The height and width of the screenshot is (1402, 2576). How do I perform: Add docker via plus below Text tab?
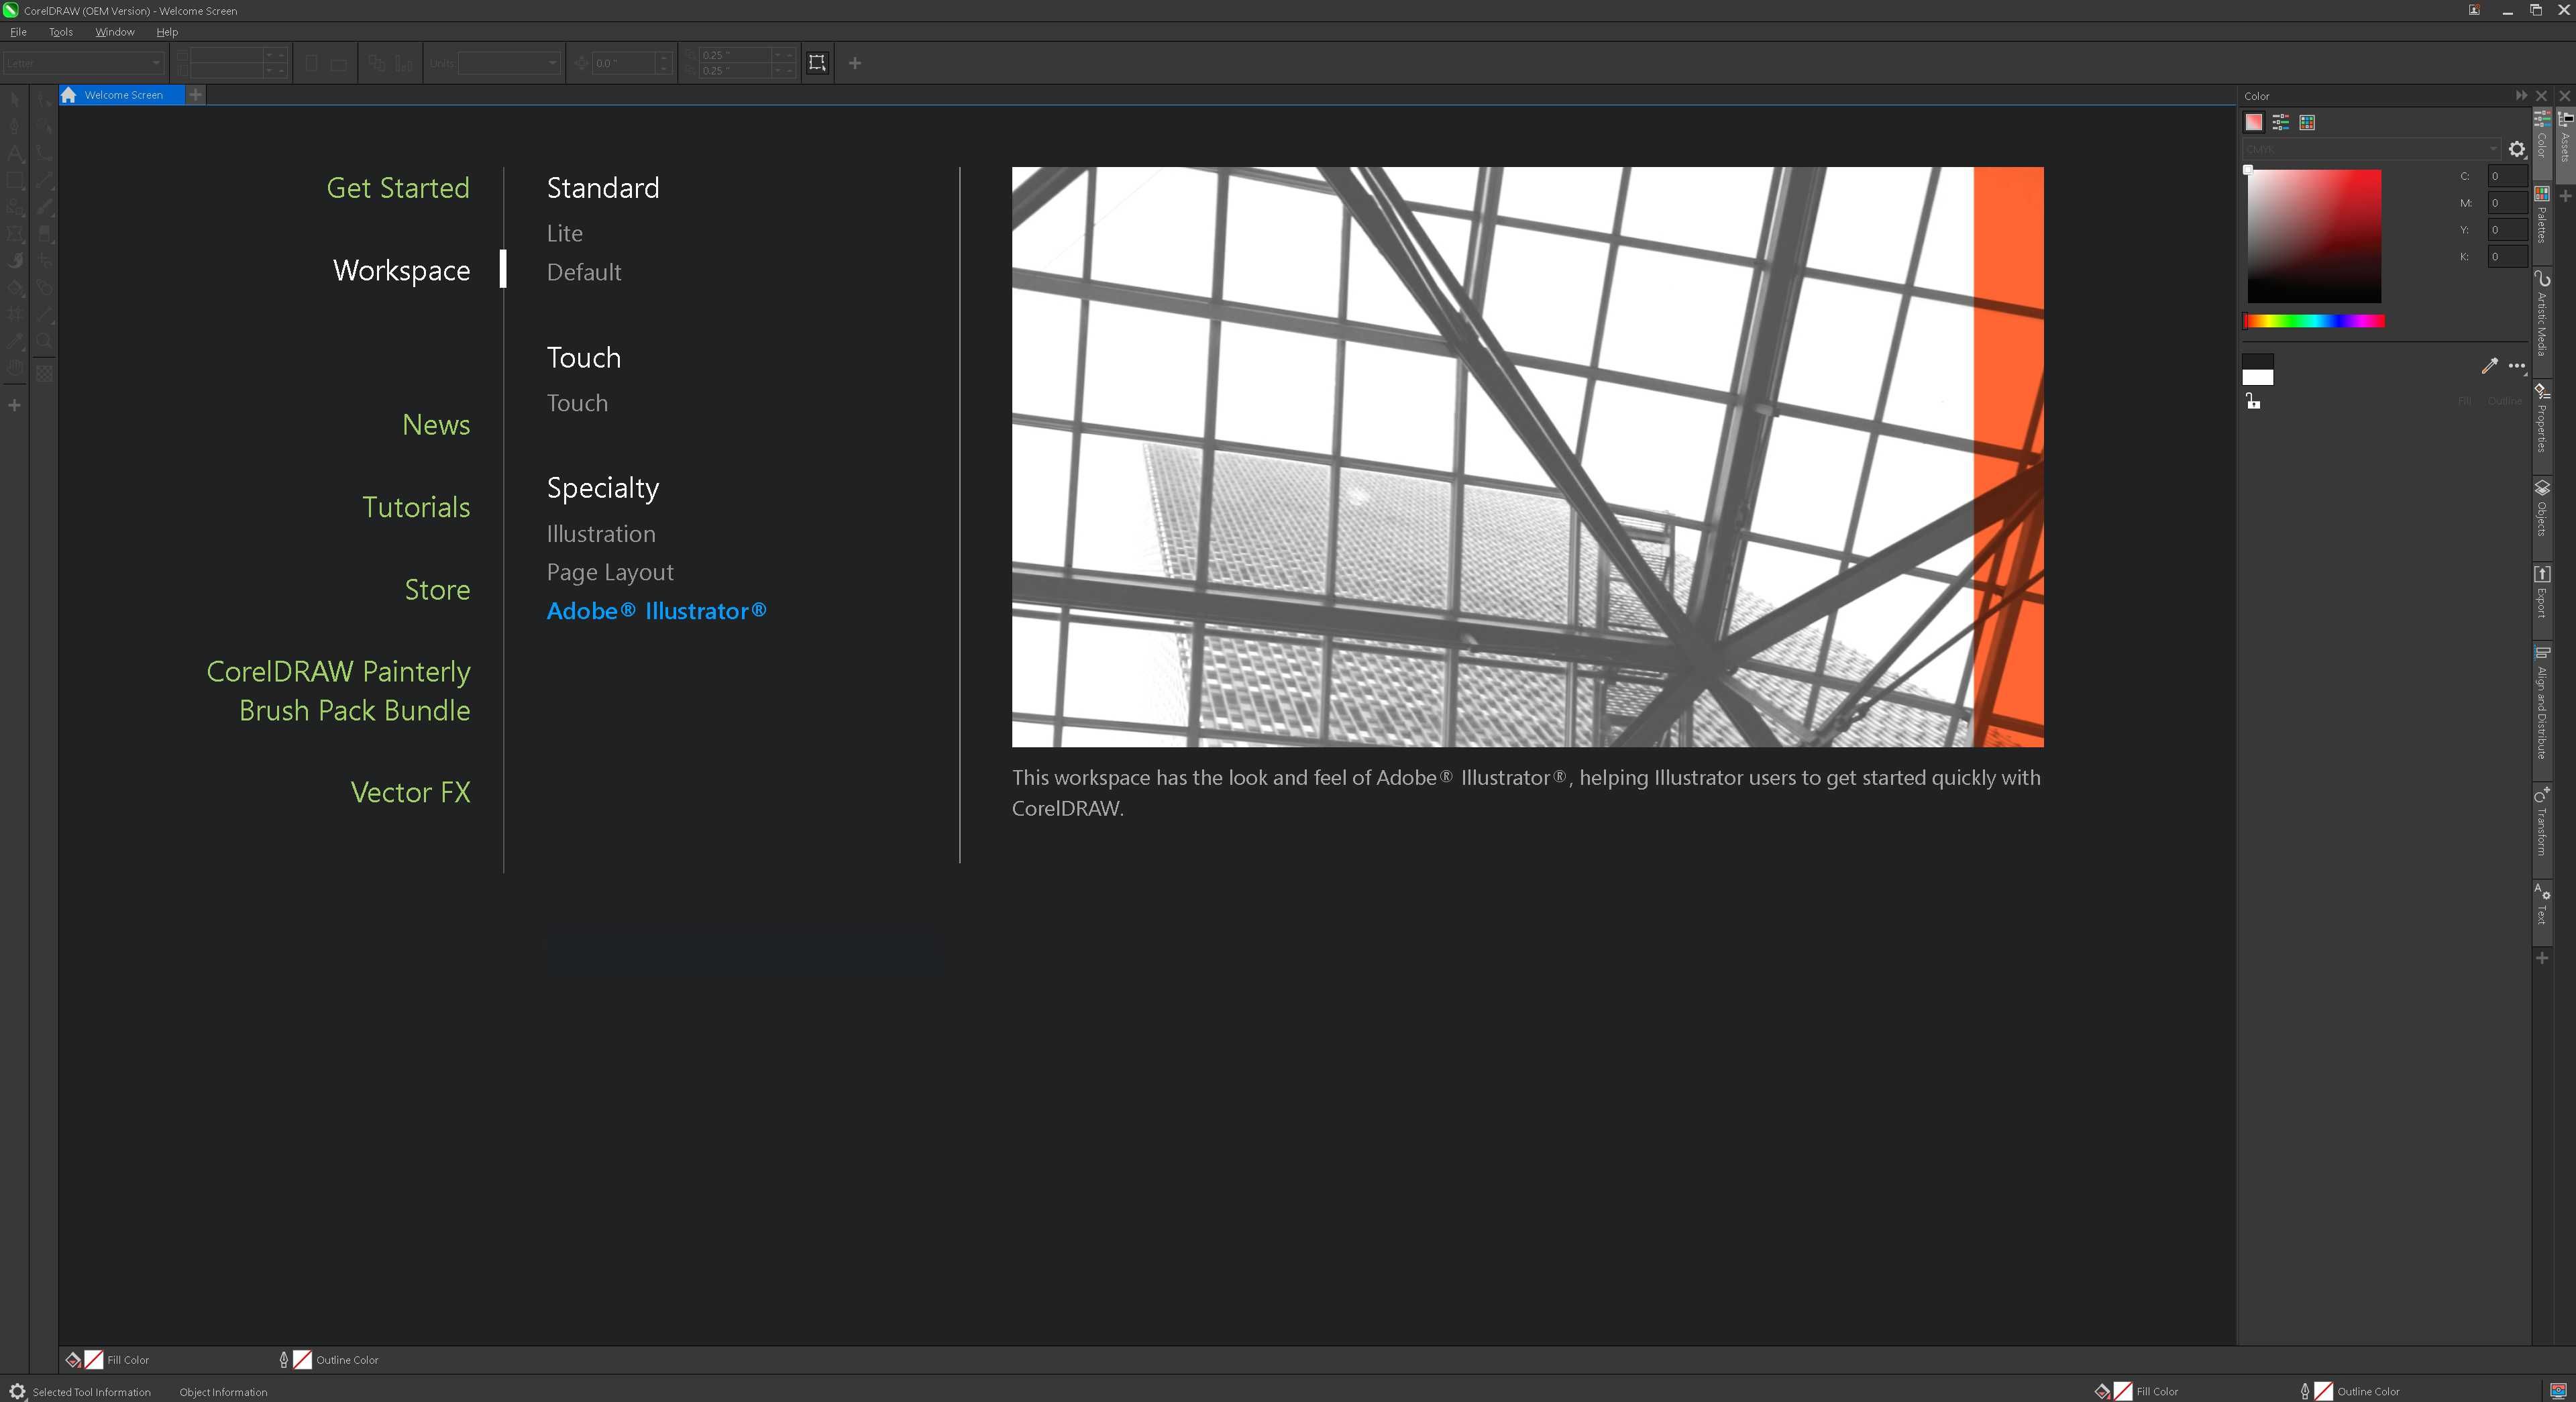tap(2542, 958)
